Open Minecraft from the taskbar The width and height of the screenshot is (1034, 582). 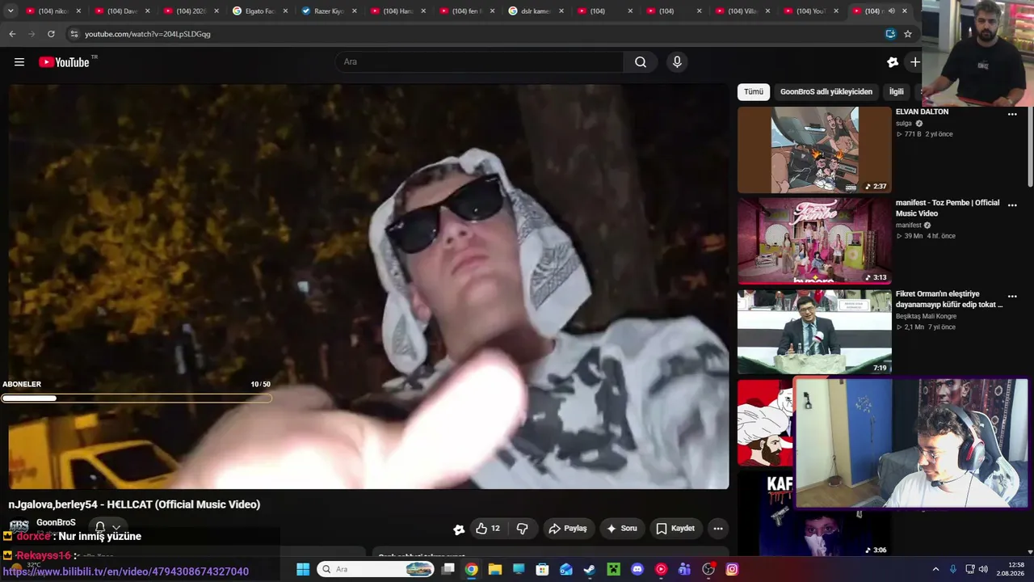[x=613, y=569]
